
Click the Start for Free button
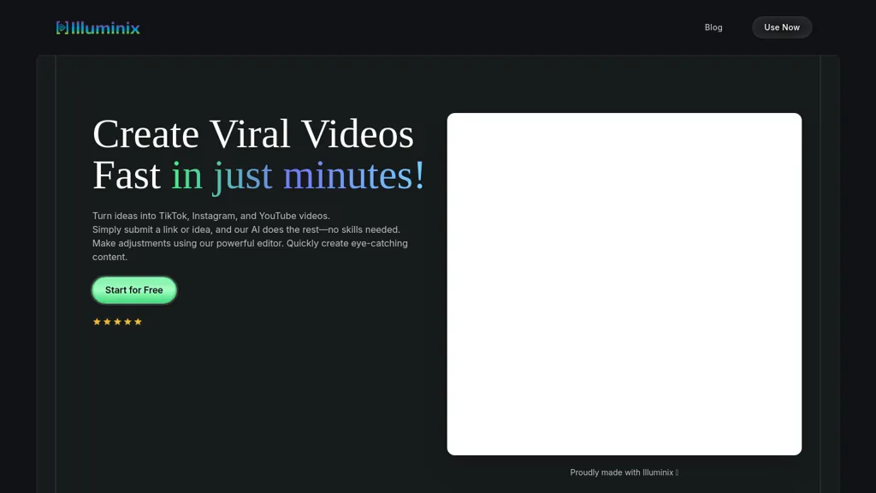tap(134, 290)
